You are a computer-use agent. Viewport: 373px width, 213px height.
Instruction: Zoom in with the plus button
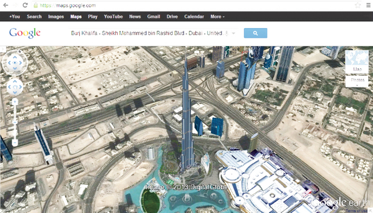click(x=15, y=102)
